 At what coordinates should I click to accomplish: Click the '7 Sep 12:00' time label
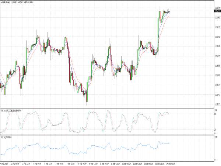coord(71,163)
